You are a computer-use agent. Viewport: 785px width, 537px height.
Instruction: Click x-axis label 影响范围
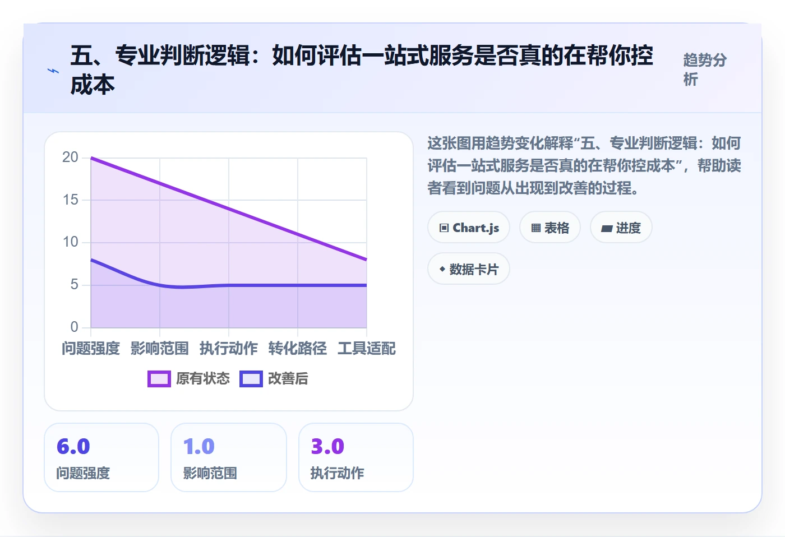coord(160,349)
